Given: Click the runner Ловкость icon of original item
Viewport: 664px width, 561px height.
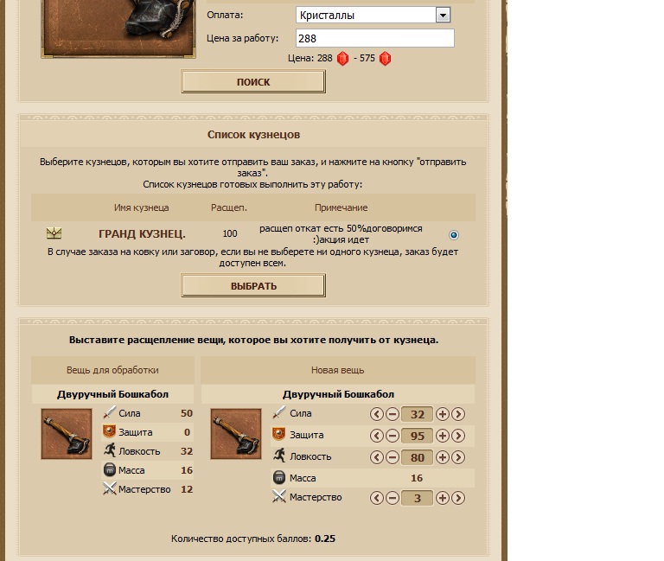Looking at the screenshot, I should pos(109,450).
